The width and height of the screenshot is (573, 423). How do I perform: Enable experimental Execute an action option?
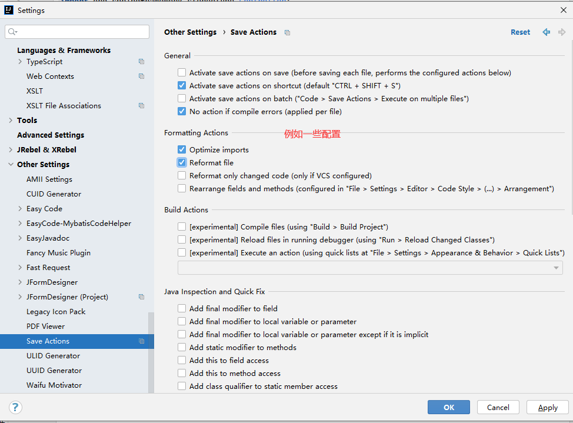point(182,252)
